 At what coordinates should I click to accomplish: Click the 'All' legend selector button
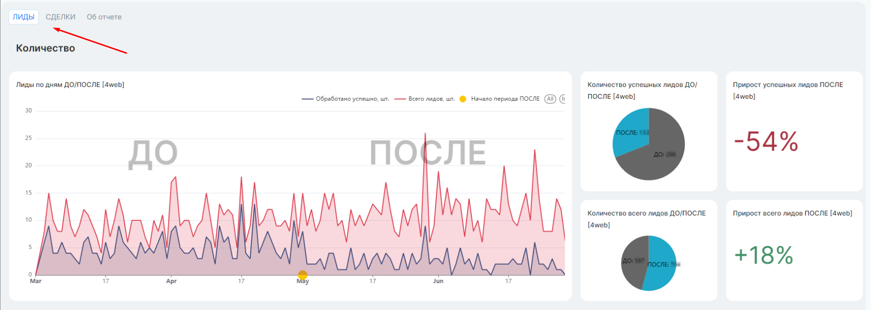550,99
